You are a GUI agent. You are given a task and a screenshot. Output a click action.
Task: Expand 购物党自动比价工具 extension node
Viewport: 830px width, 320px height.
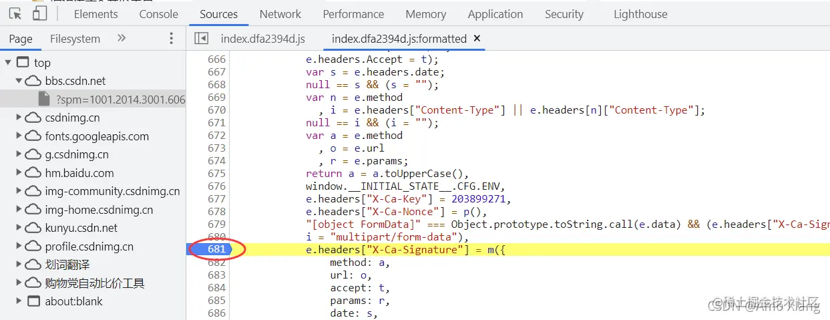pos(19,283)
